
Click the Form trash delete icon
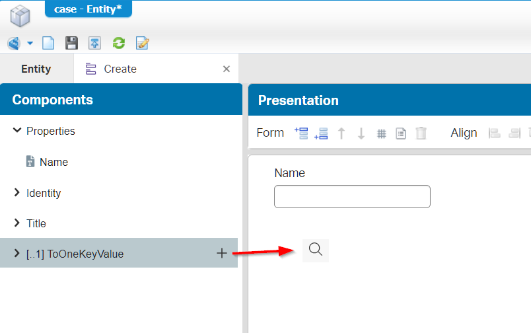pyautogui.click(x=421, y=133)
